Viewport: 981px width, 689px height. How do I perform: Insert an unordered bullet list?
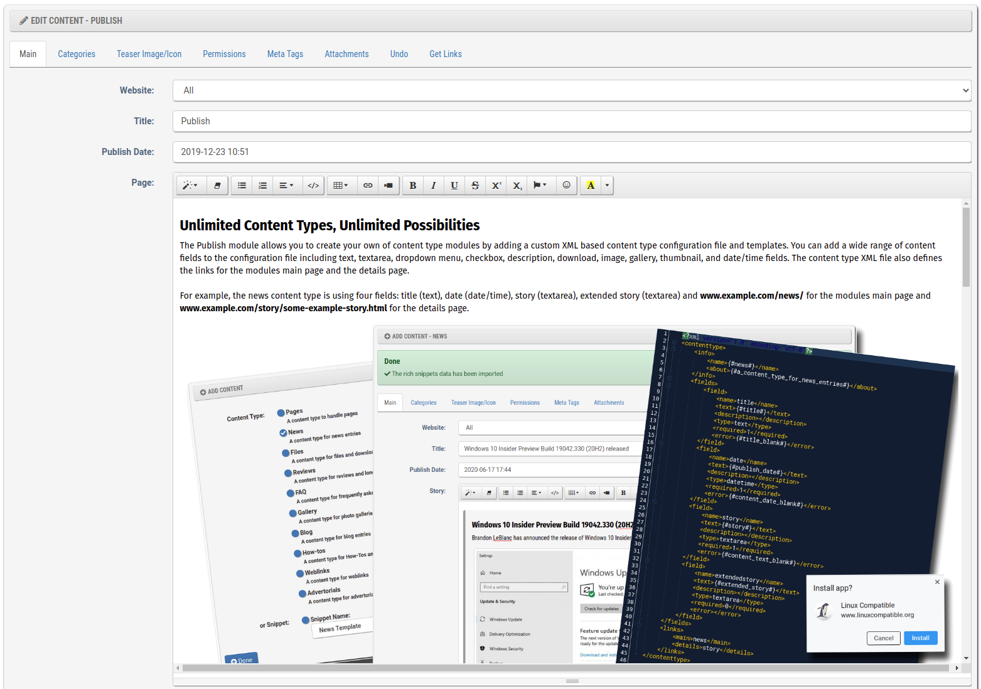(x=242, y=185)
